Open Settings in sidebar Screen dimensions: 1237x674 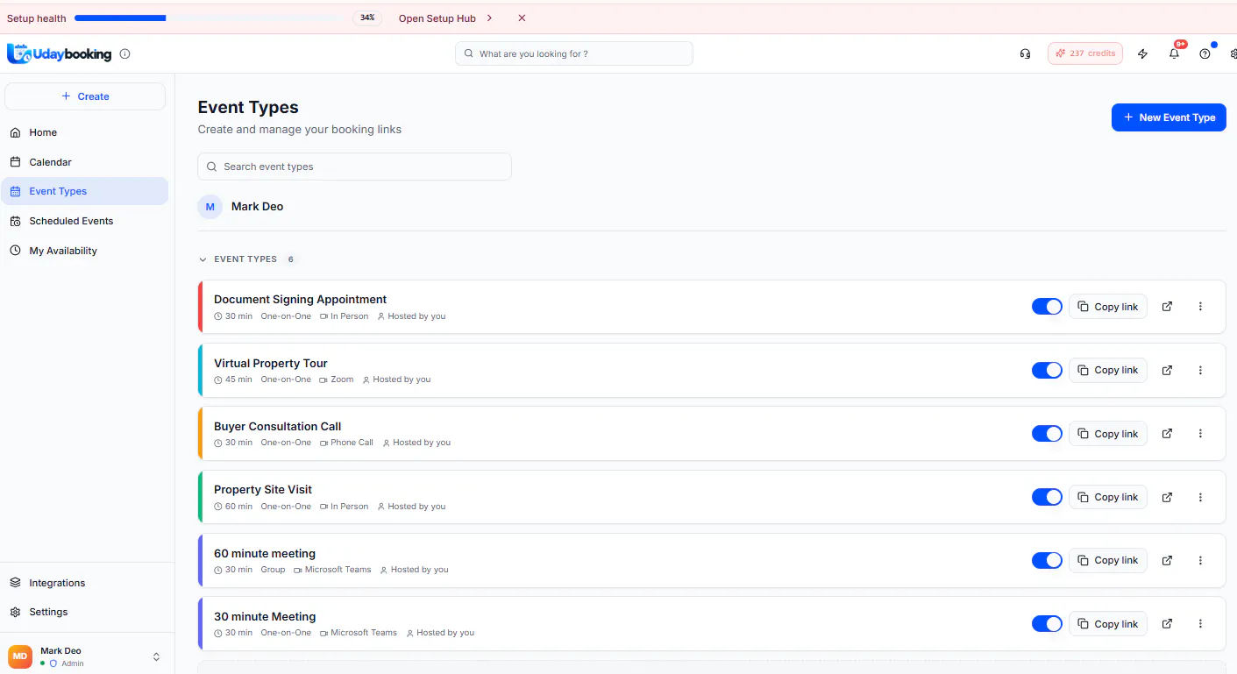click(x=84, y=612)
